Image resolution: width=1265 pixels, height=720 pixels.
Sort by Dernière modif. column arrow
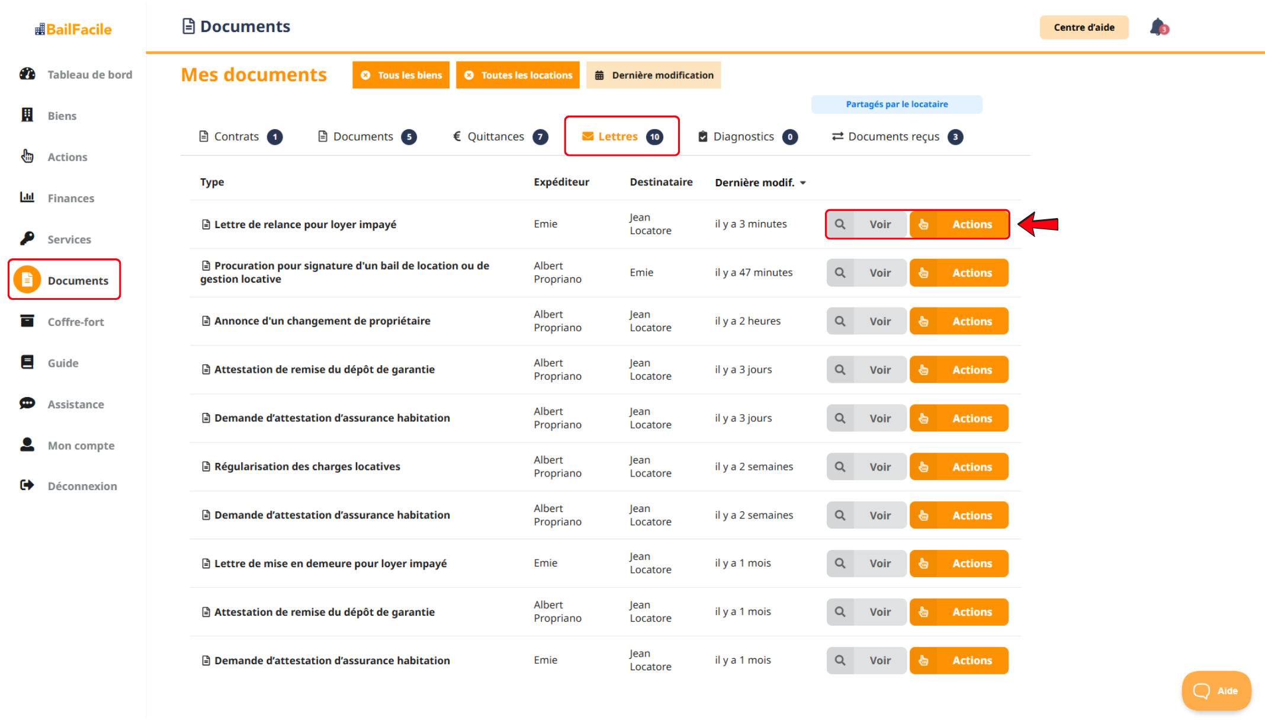[x=803, y=183]
